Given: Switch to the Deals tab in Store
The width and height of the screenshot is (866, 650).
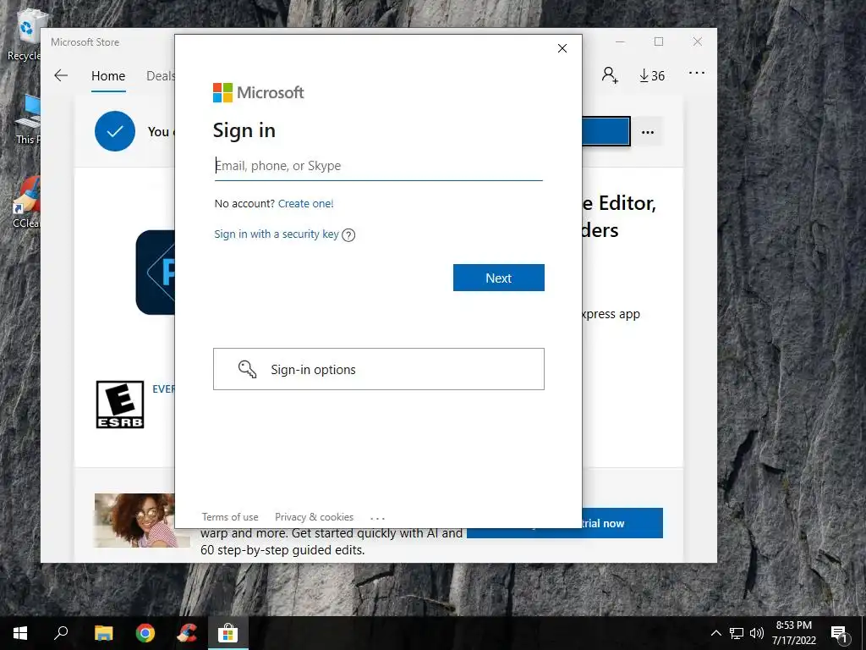Looking at the screenshot, I should pyautogui.click(x=160, y=75).
